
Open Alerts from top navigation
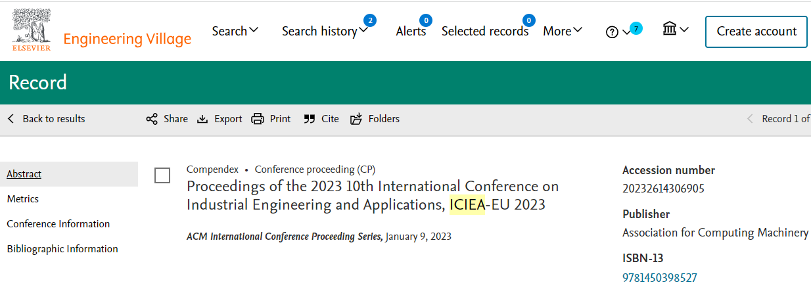tap(411, 31)
